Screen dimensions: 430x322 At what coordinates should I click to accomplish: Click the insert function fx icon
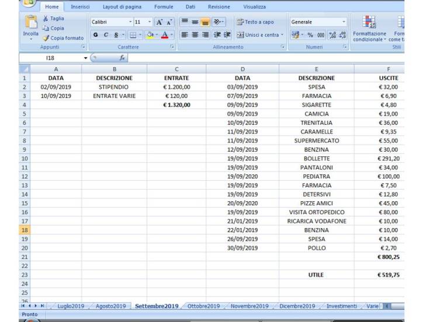123,58
